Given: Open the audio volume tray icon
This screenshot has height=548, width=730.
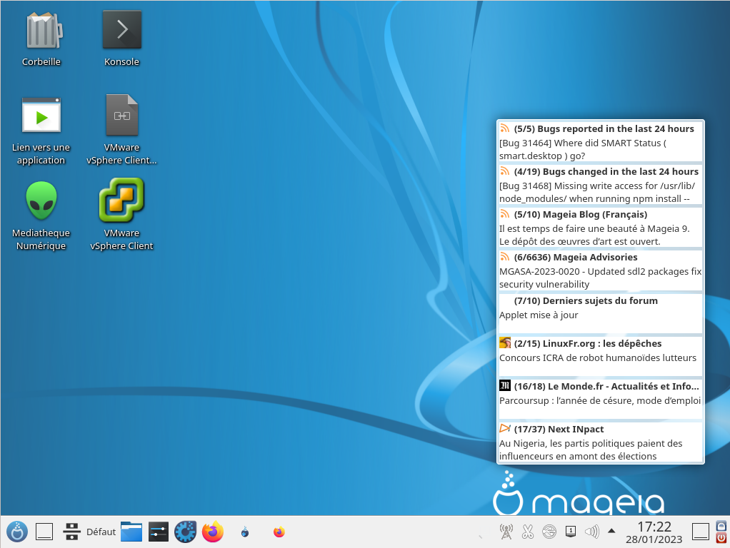Looking at the screenshot, I should pos(591,532).
